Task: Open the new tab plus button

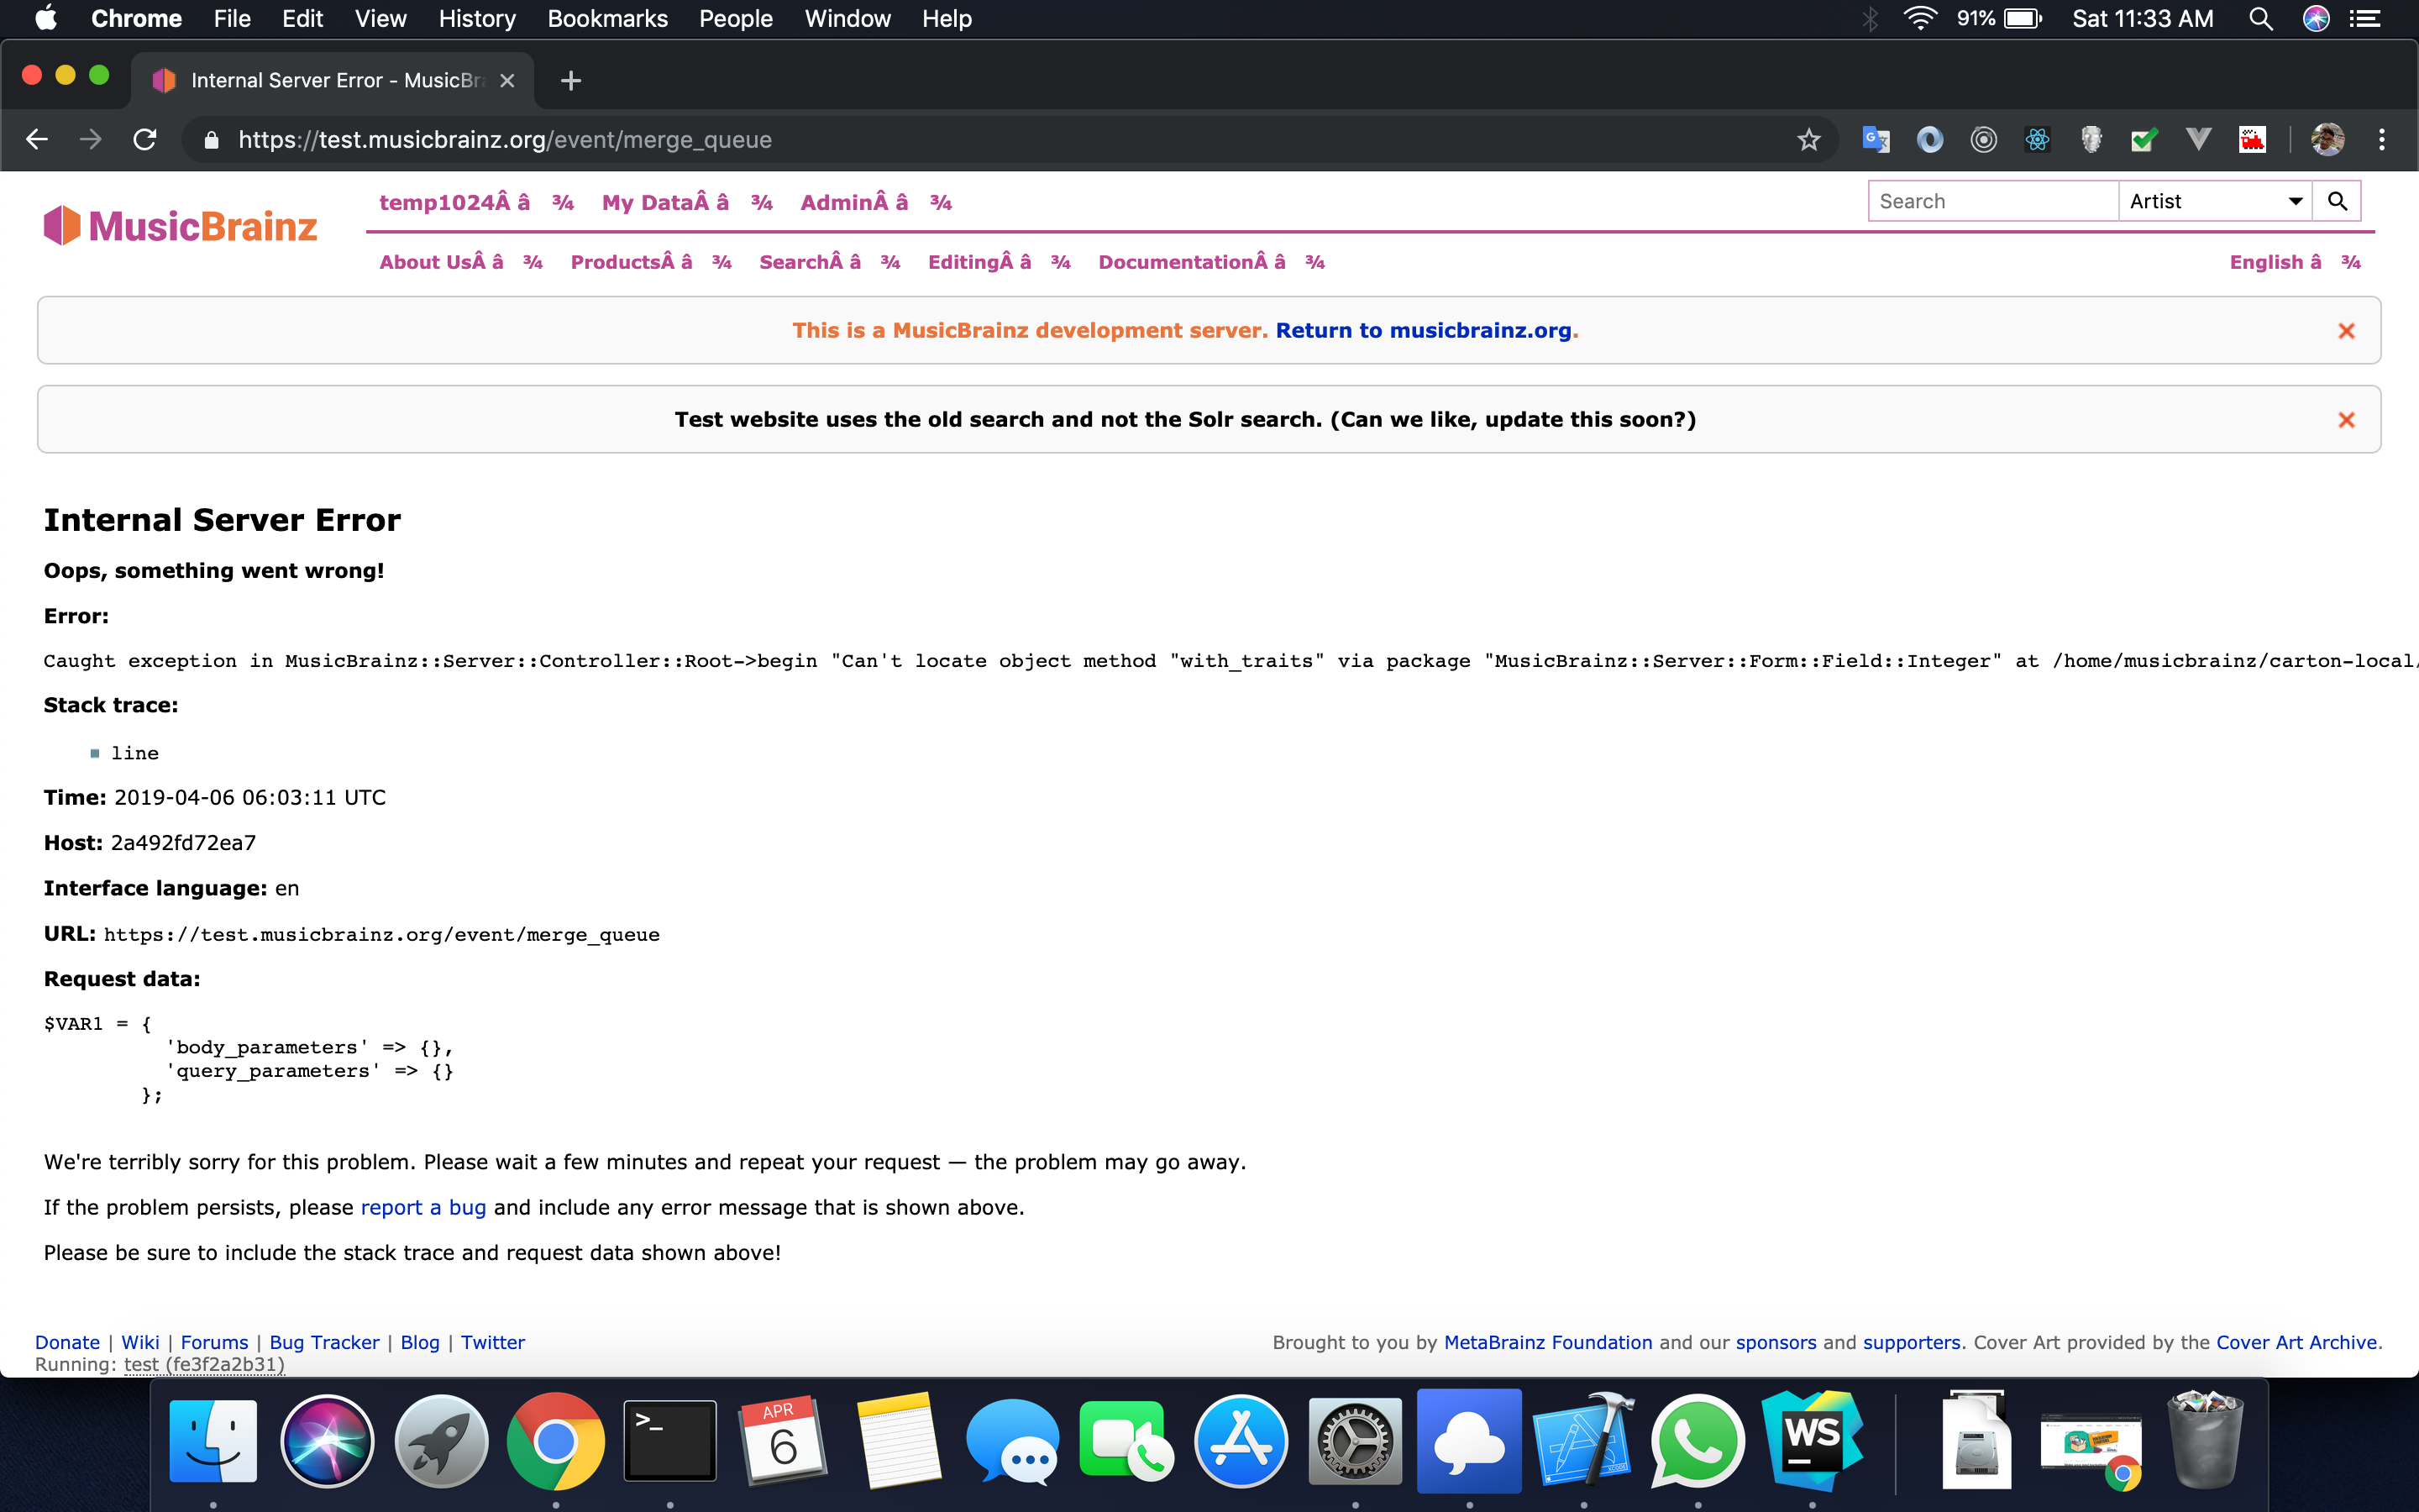Action: [571, 81]
